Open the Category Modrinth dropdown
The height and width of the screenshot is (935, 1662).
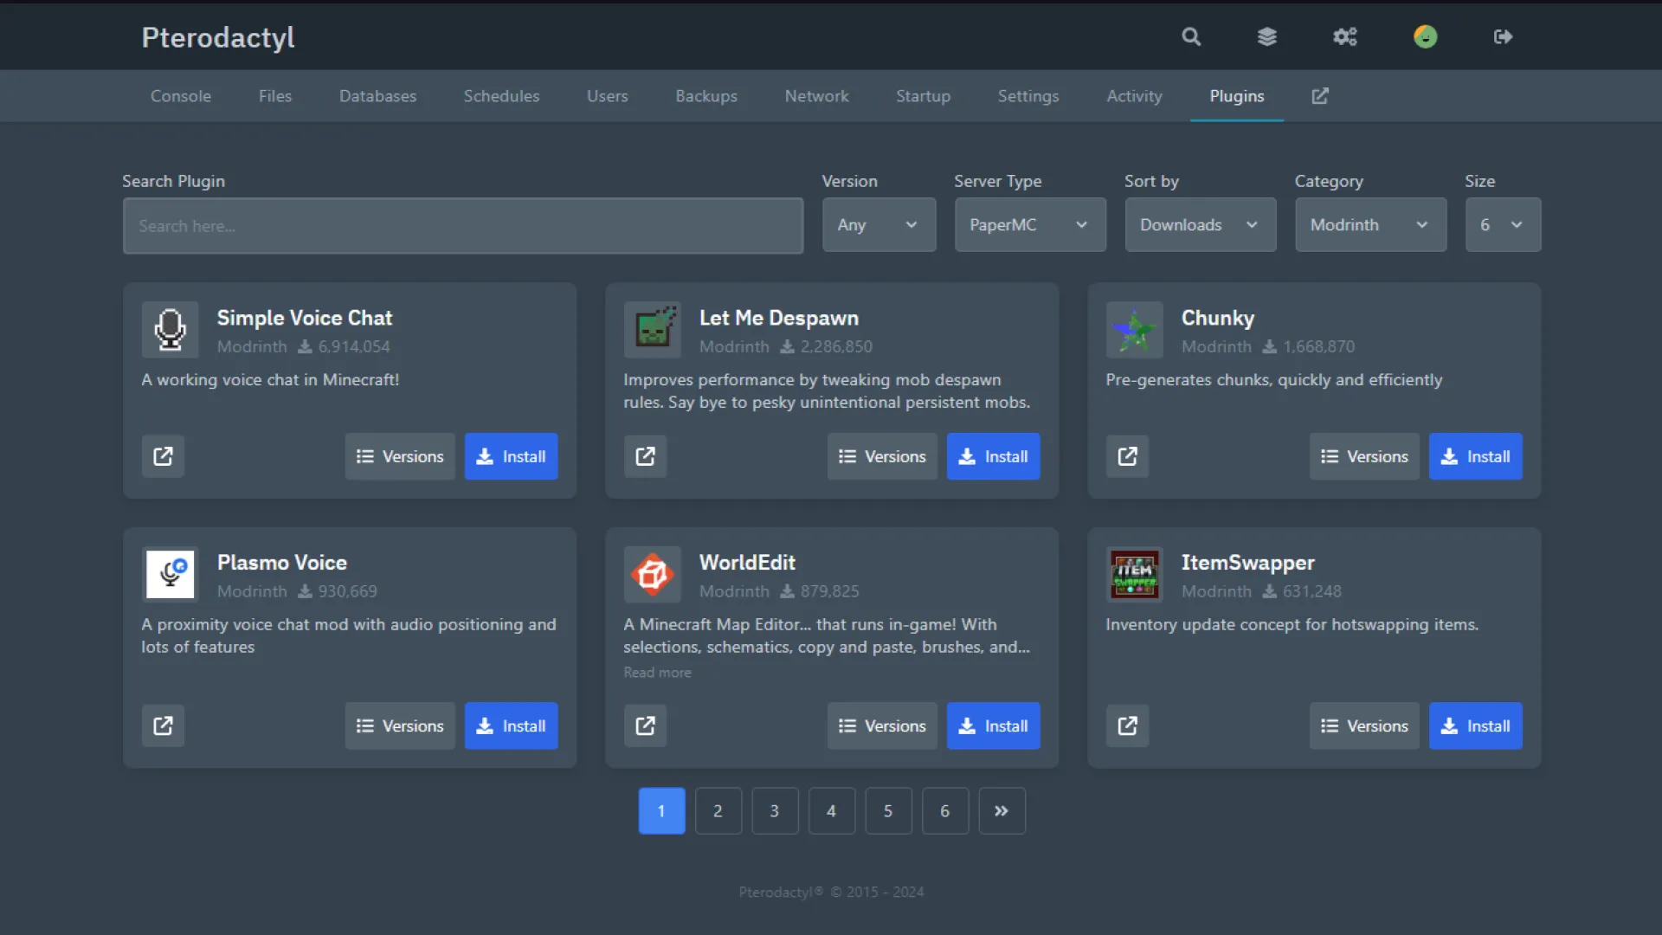1369,225
